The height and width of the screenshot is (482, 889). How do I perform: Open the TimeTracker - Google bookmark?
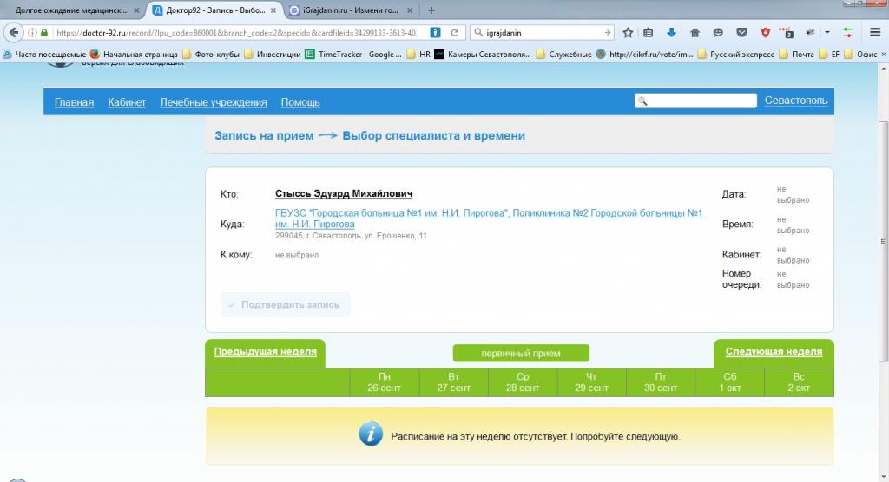(353, 55)
